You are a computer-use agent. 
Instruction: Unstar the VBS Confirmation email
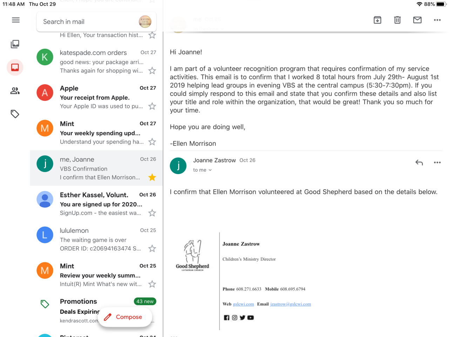pos(152,178)
